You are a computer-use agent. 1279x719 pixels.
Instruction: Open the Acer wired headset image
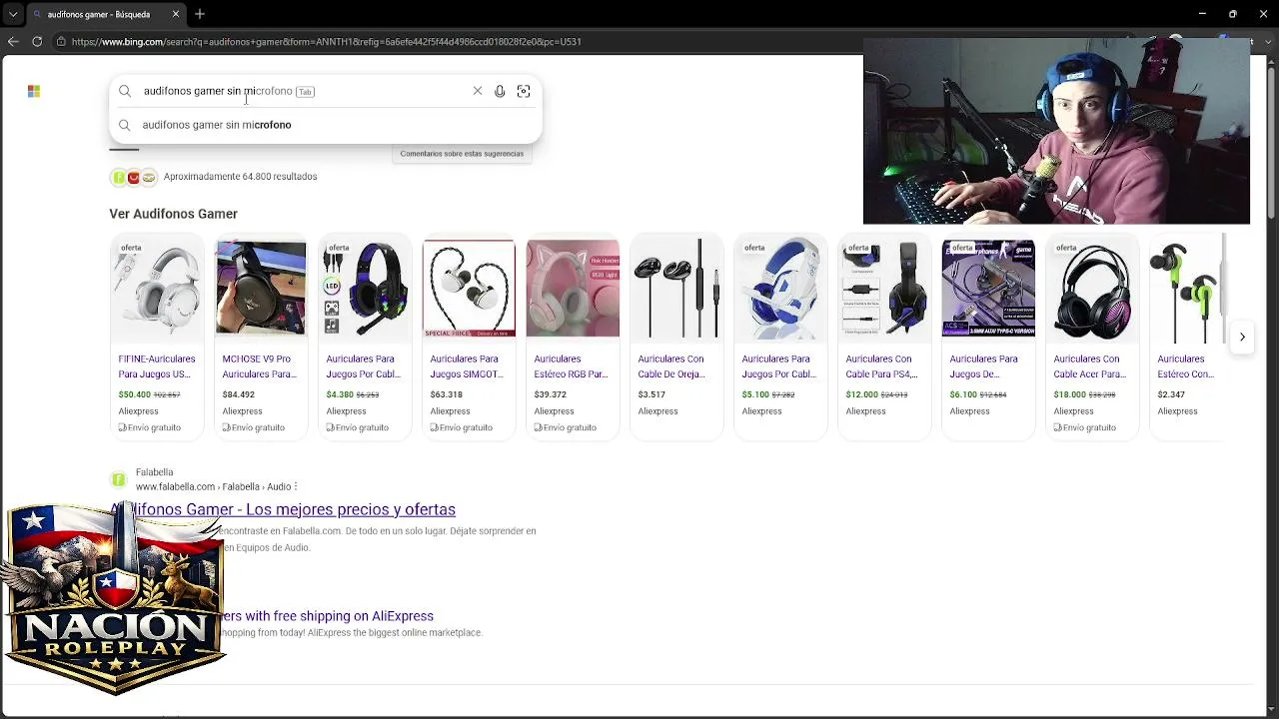point(1092,289)
